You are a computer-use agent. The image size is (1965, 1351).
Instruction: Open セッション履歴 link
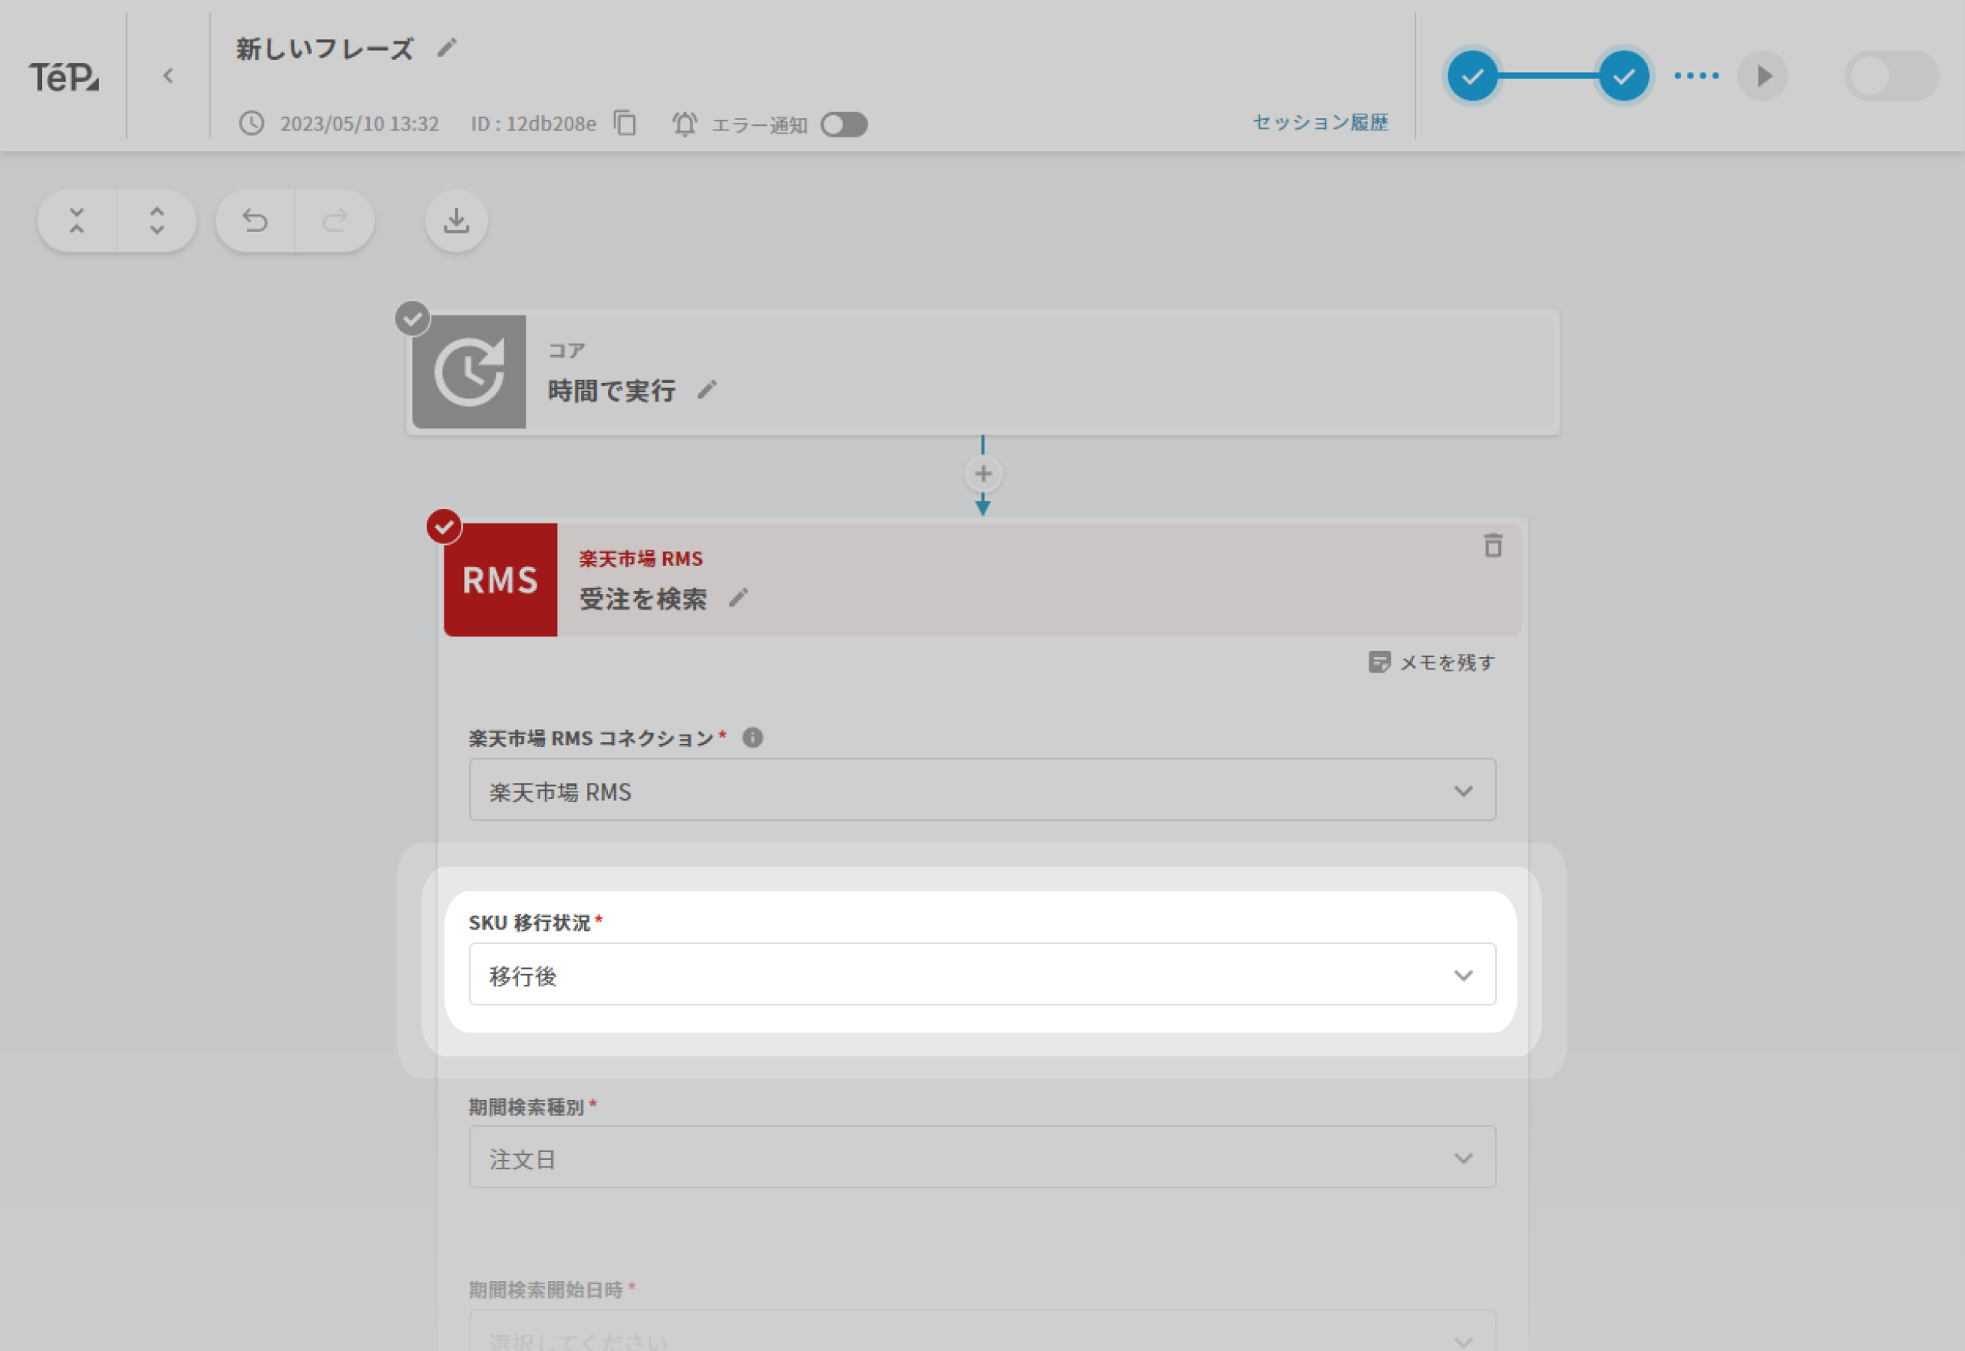point(1319,123)
